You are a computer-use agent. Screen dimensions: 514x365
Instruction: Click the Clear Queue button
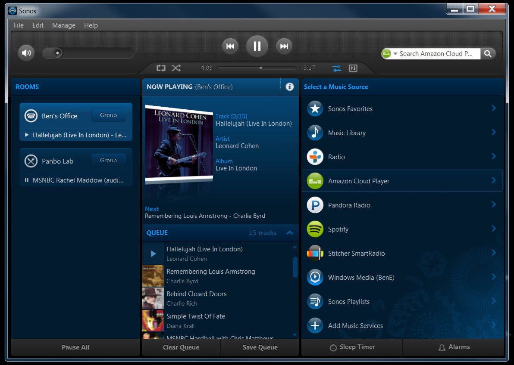pyautogui.click(x=181, y=347)
